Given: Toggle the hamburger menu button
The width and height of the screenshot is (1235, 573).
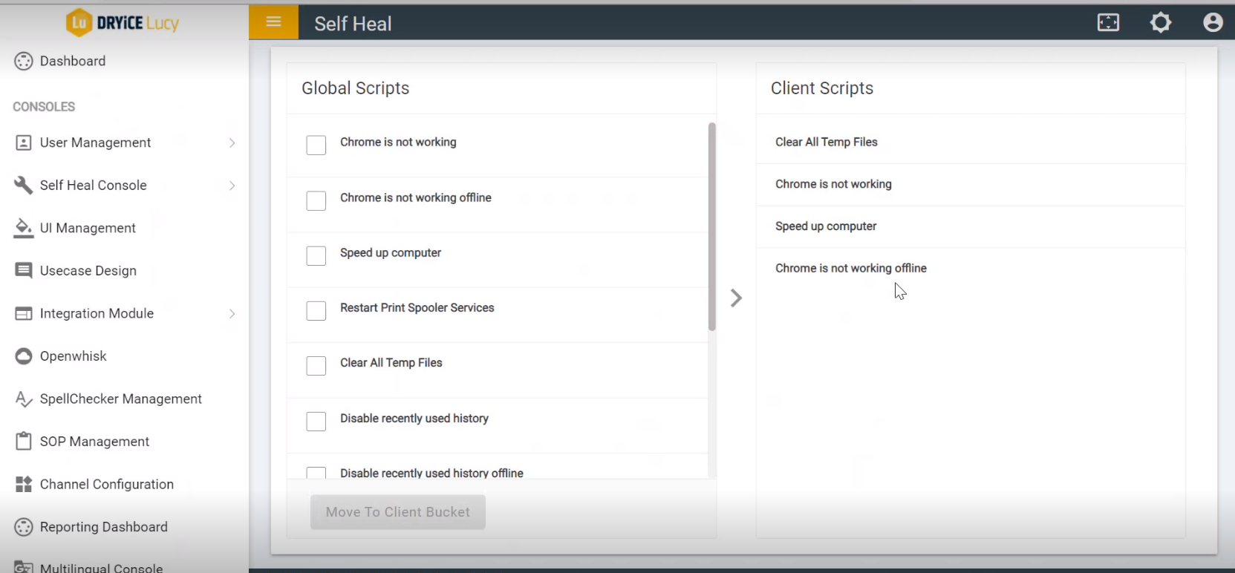Looking at the screenshot, I should coord(273,22).
